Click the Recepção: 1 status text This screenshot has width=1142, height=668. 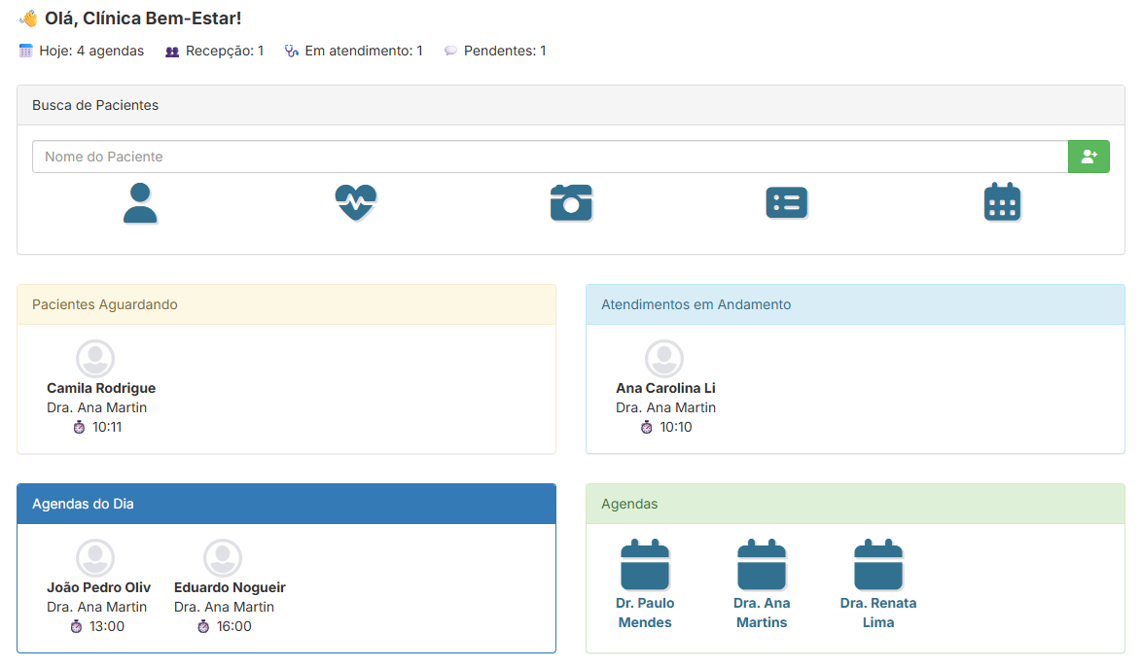(225, 51)
